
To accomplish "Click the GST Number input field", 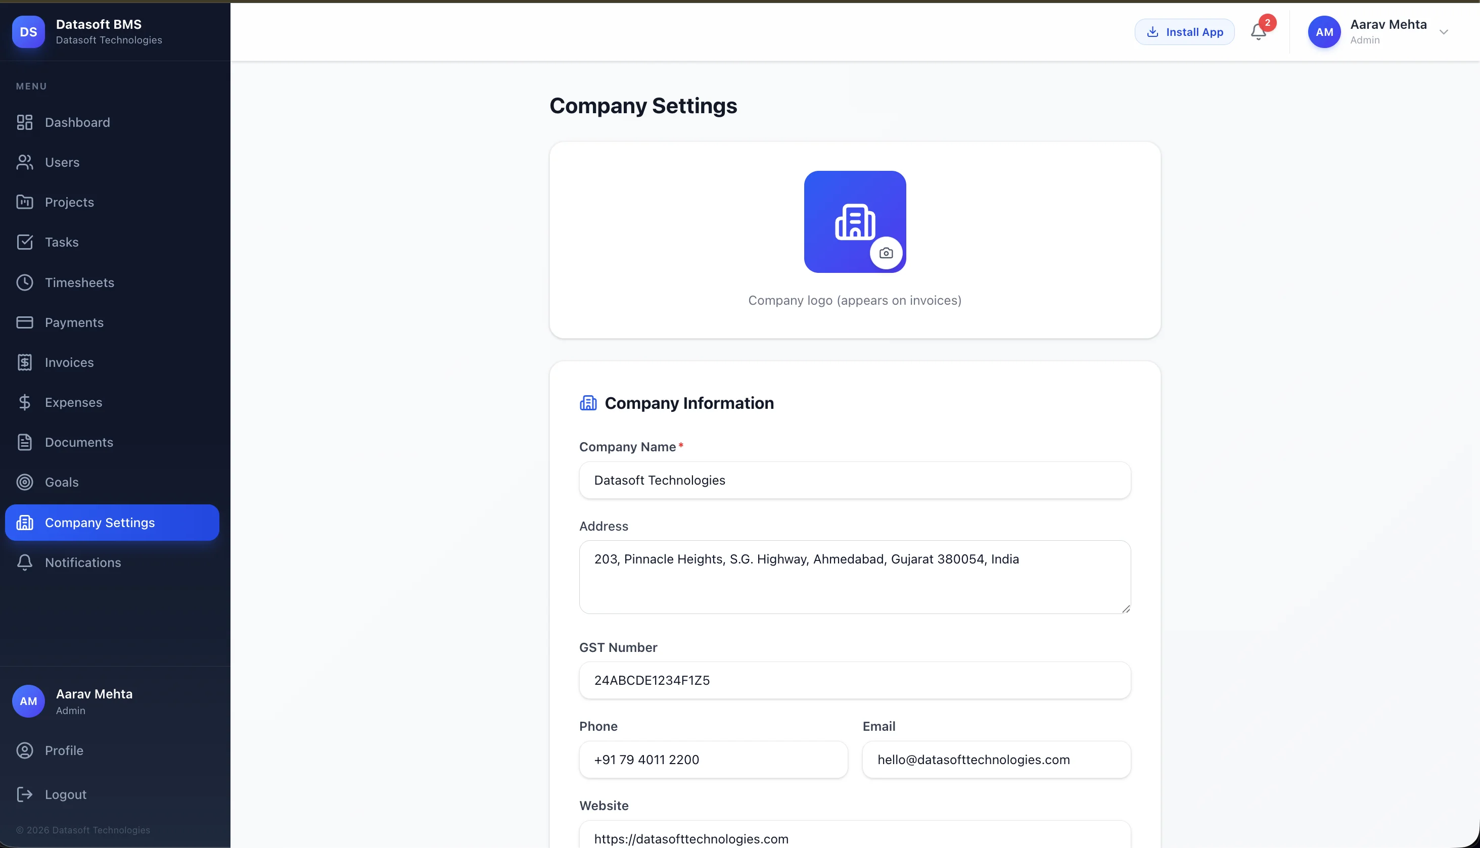I will (x=854, y=680).
